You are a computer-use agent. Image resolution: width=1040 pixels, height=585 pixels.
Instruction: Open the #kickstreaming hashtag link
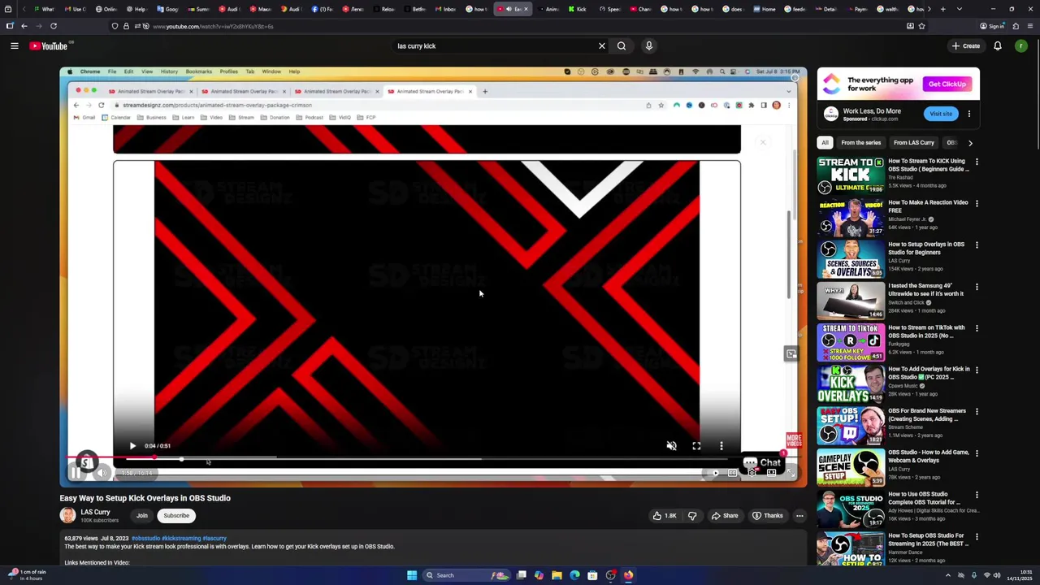[181, 538]
